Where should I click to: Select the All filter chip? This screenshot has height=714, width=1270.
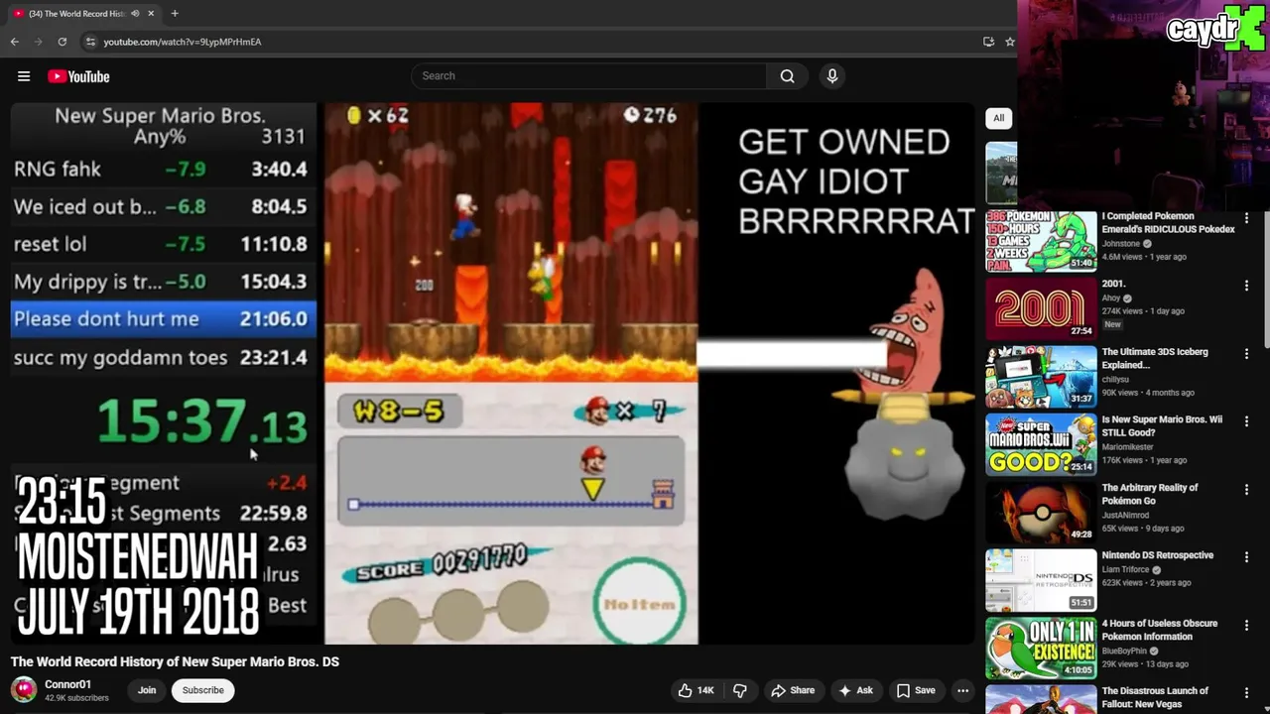click(x=999, y=118)
